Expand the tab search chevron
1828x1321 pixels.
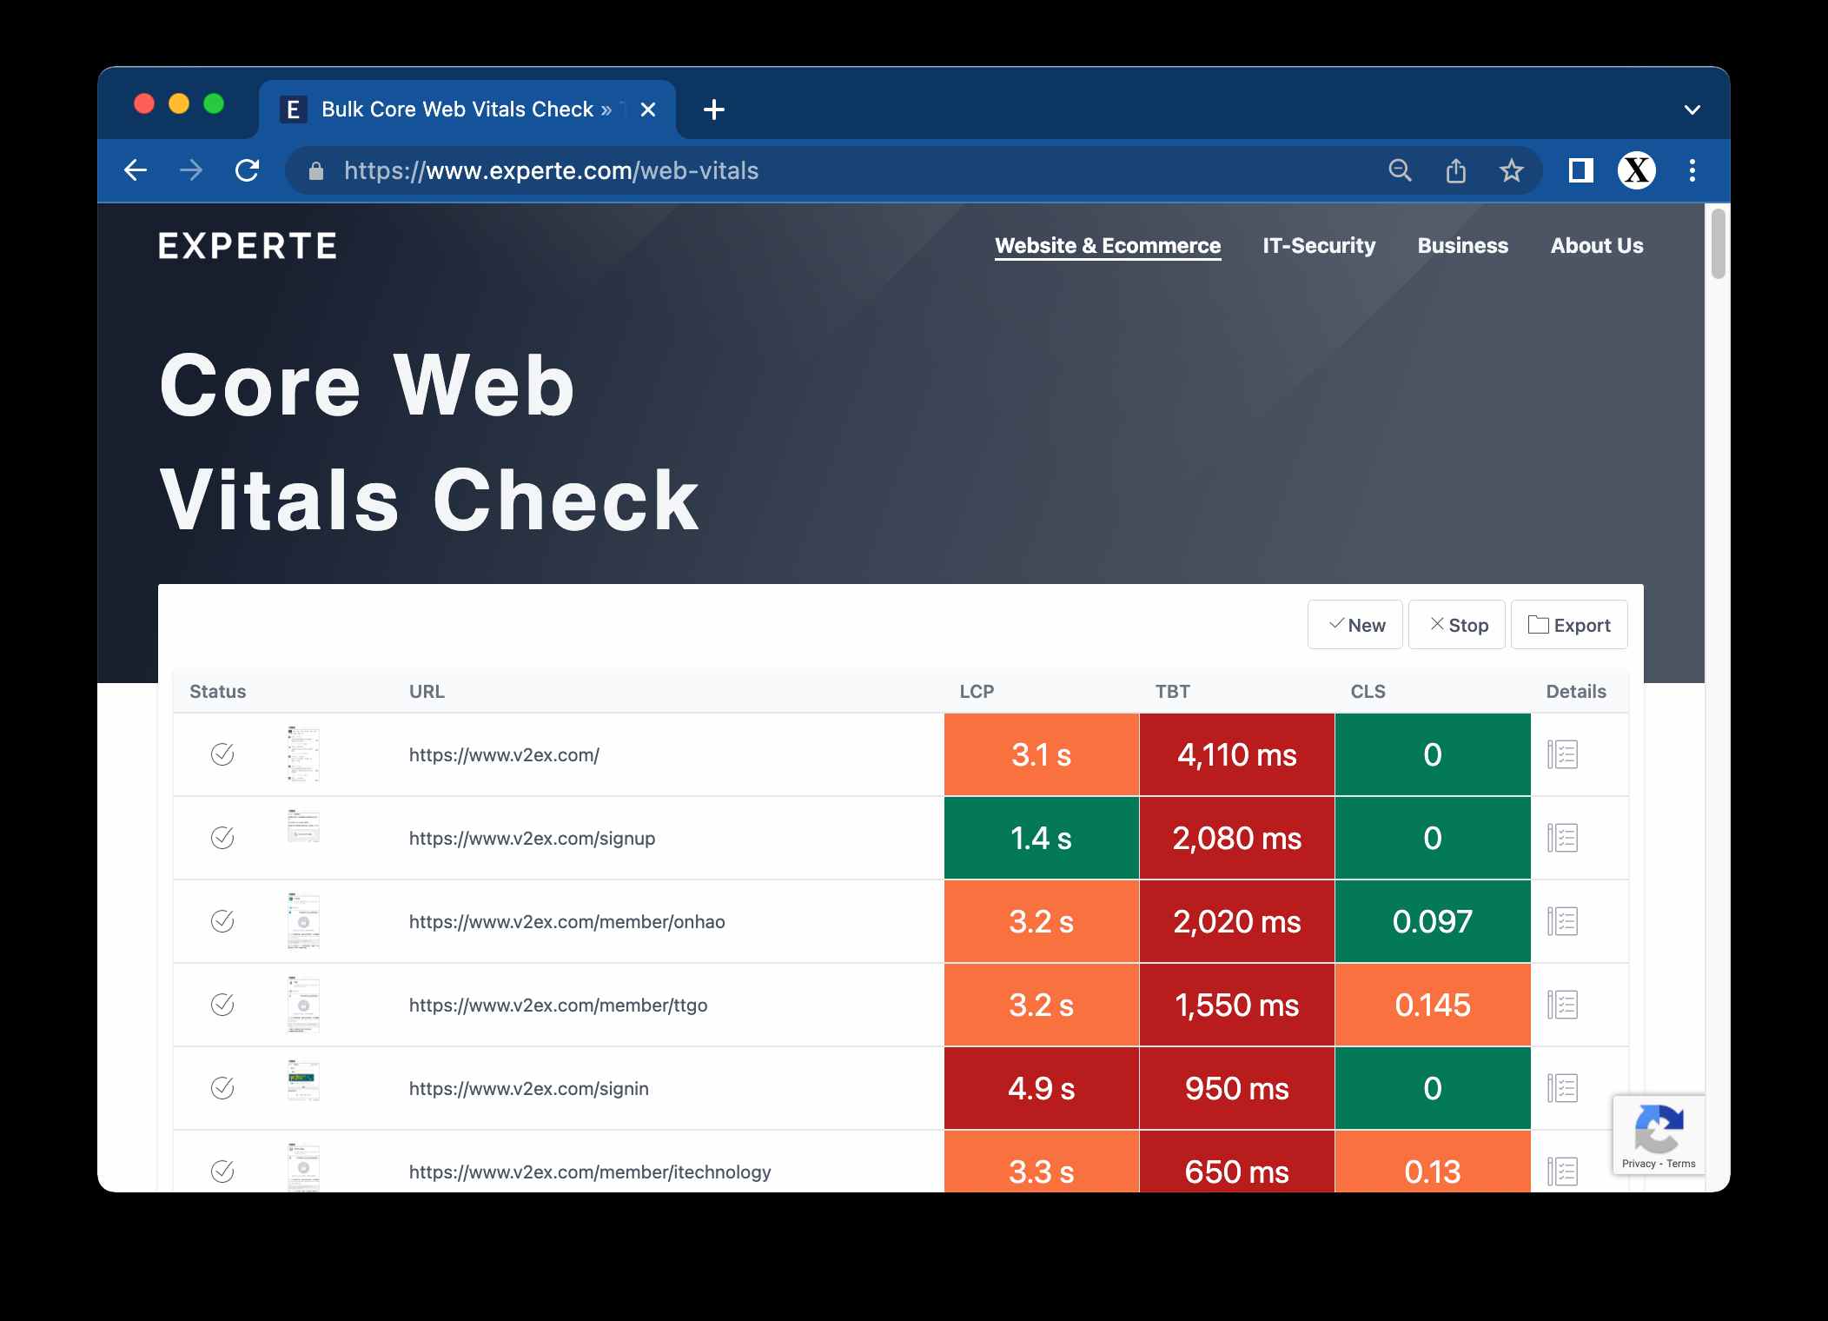point(1692,110)
